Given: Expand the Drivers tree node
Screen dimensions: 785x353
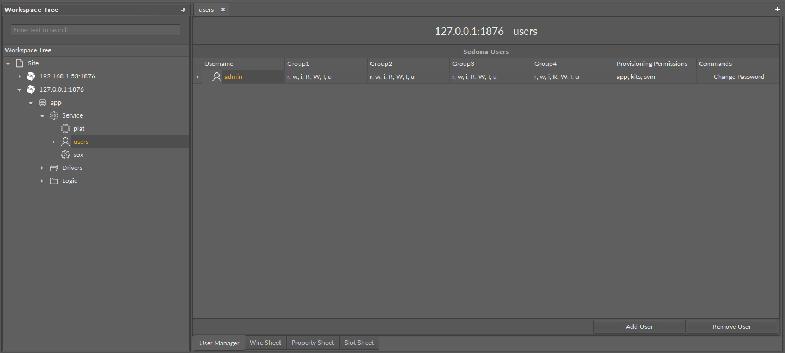Looking at the screenshot, I should point(42,168).
